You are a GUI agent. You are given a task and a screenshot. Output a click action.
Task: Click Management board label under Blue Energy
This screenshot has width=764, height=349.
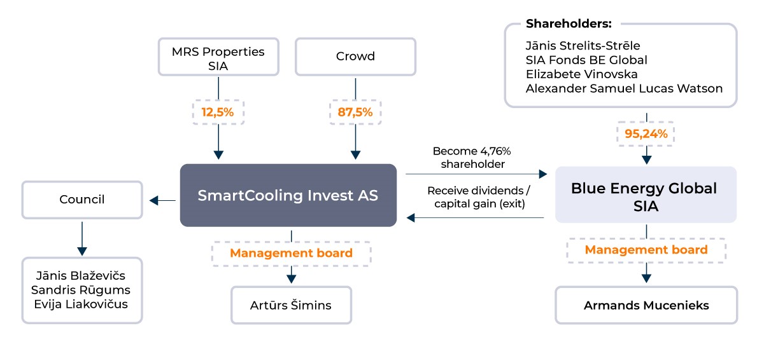646,250
